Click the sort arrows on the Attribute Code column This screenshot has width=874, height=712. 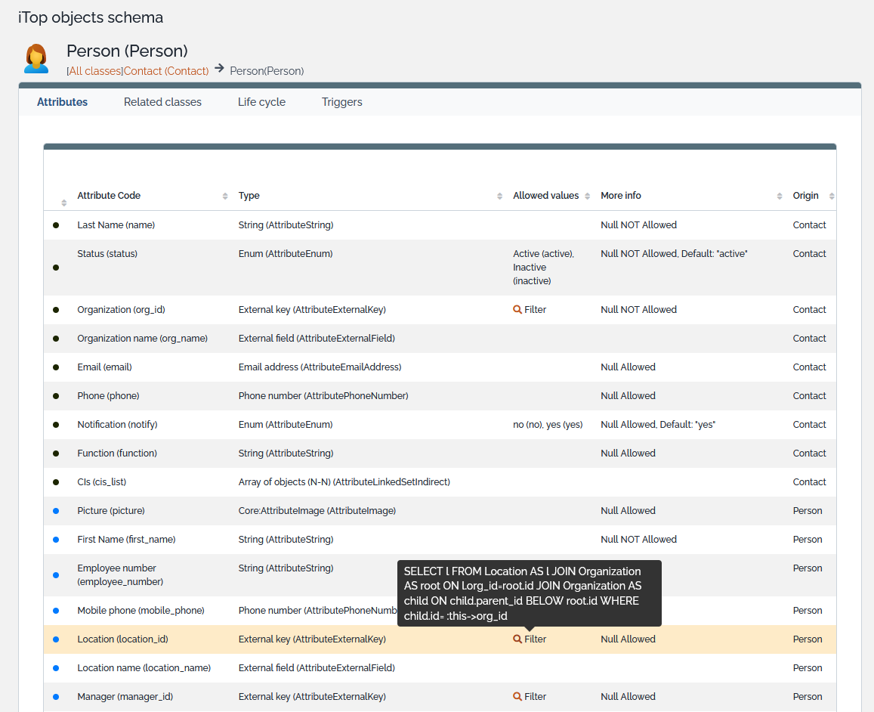click(225, 197)
